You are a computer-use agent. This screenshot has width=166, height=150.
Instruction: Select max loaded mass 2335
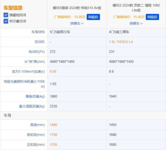click(54, 106)
